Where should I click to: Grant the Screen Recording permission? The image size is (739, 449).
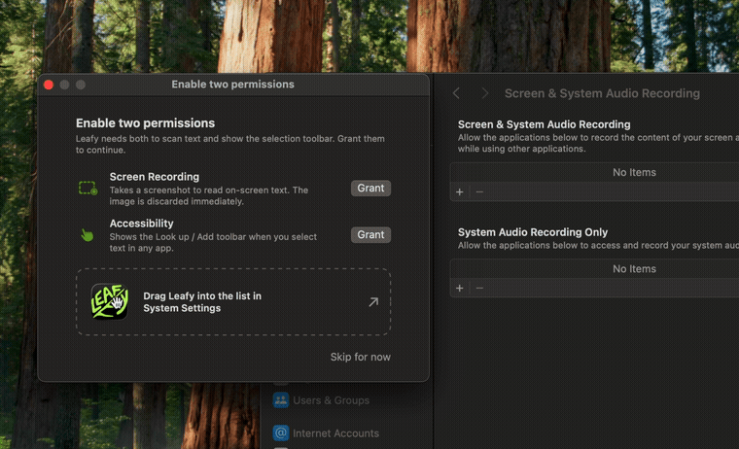pos(370,188)
